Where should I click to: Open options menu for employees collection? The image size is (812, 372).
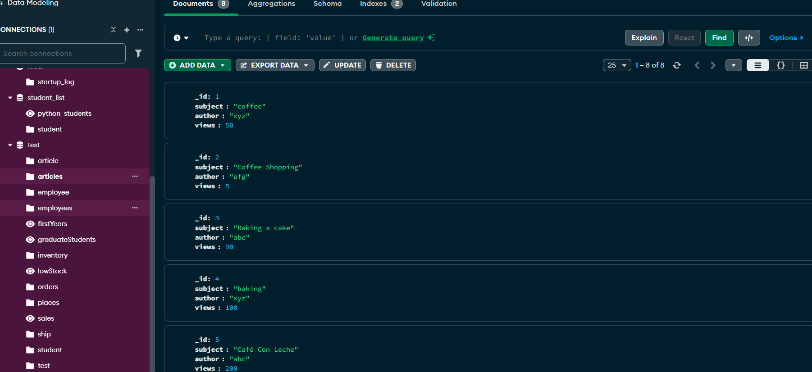click(x=135, y=208)
